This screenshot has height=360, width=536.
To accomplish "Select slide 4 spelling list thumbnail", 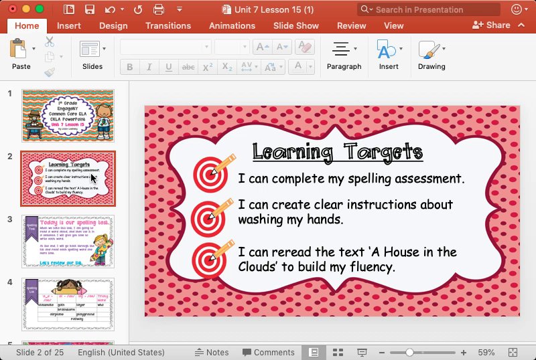I will click(68, 304).
